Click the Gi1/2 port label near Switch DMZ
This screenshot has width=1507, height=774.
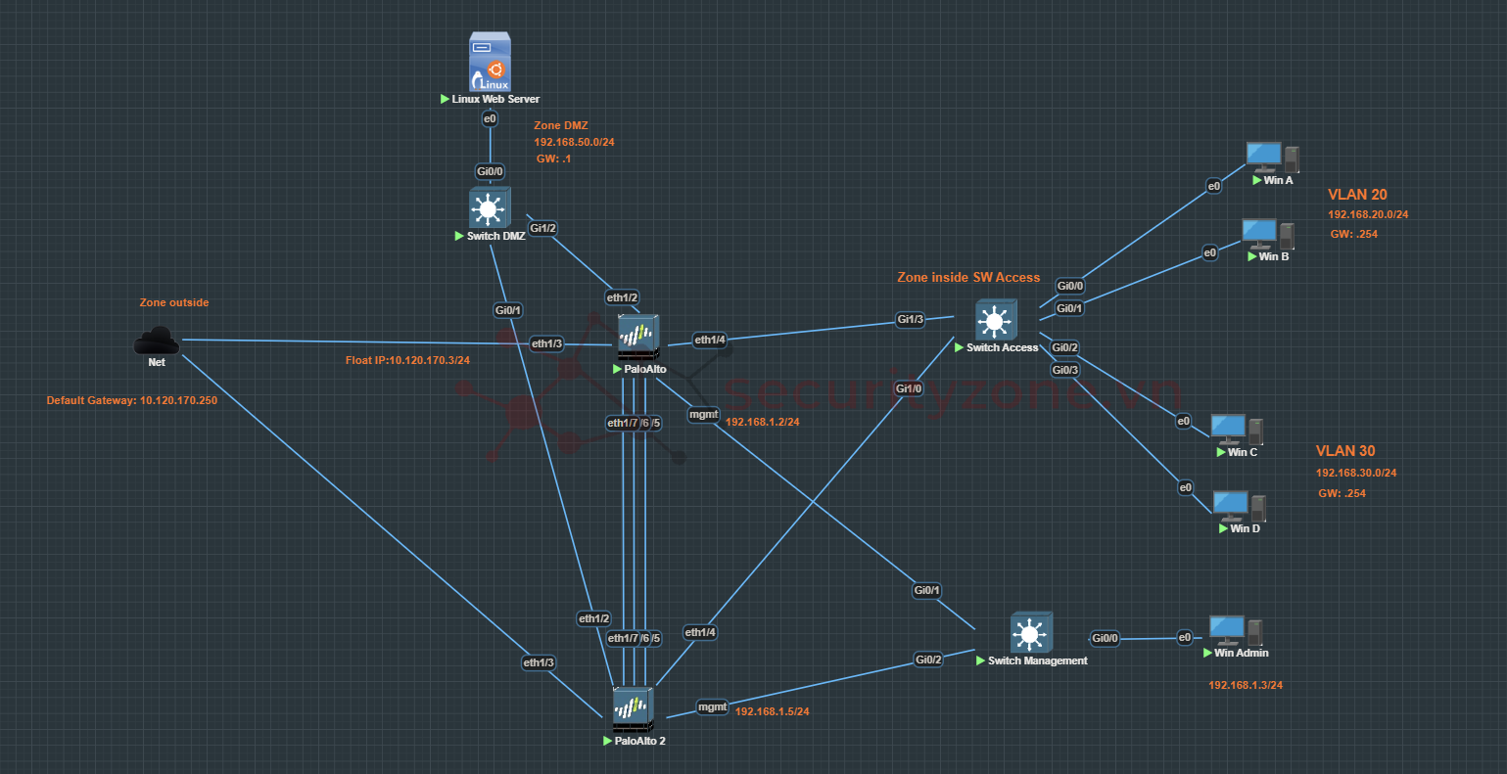click(542, 228)
